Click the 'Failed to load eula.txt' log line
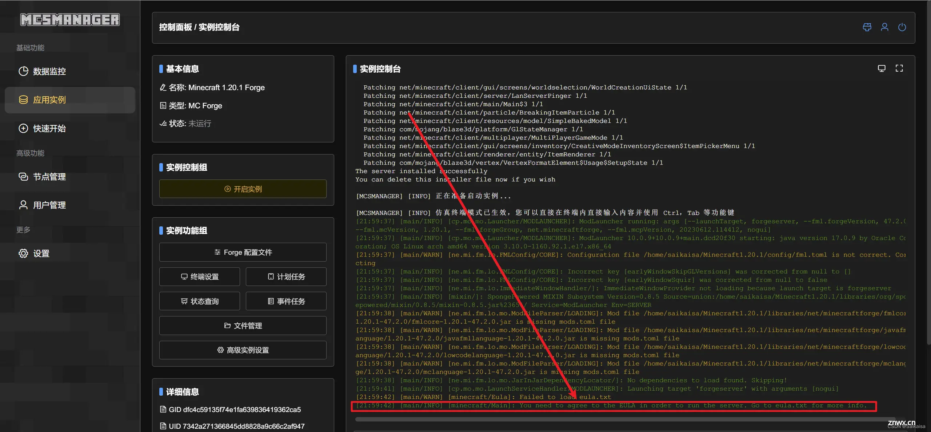 coord(484,397)
